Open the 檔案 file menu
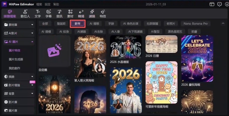229x116 pixels. point(39,5)
